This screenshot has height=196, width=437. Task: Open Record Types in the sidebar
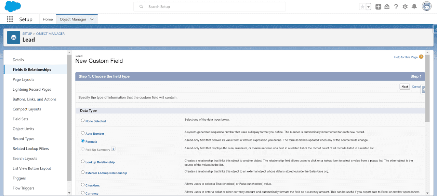24,139
